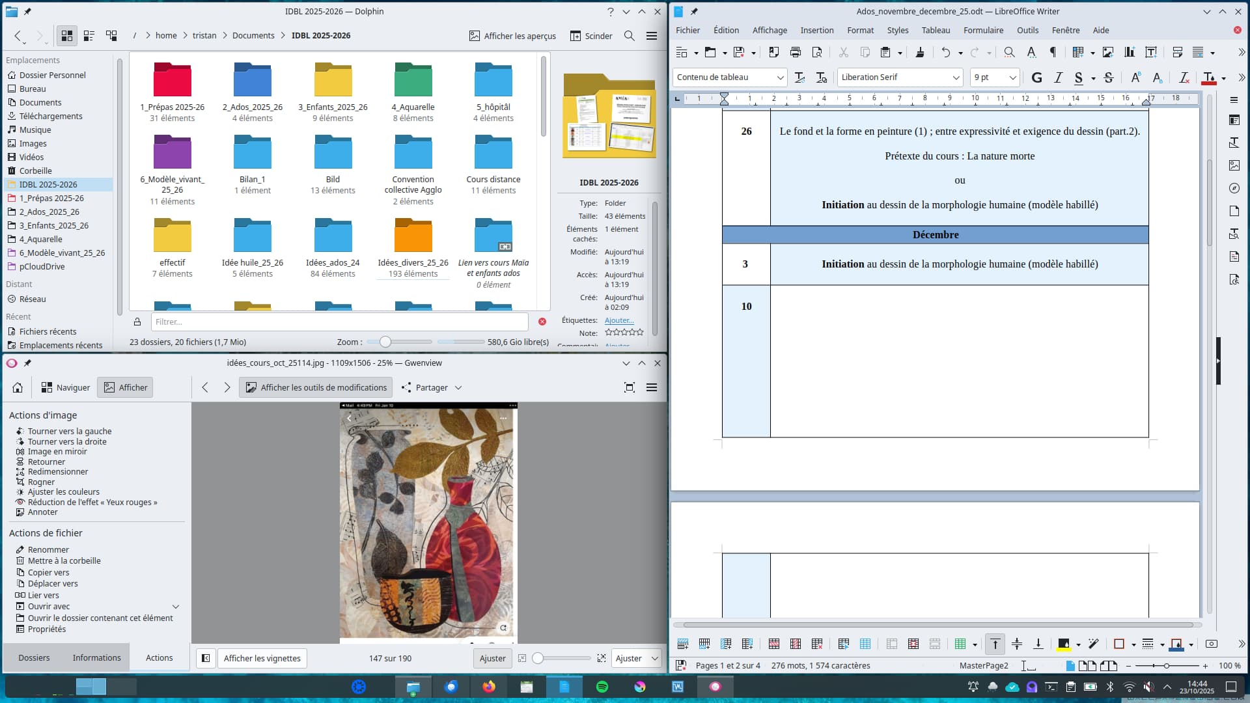Image resolution: width=1250 pixels, height=703 pixels.
Task: Toggle Afficher les outils de modifications
Action: [x=316, y=388]
